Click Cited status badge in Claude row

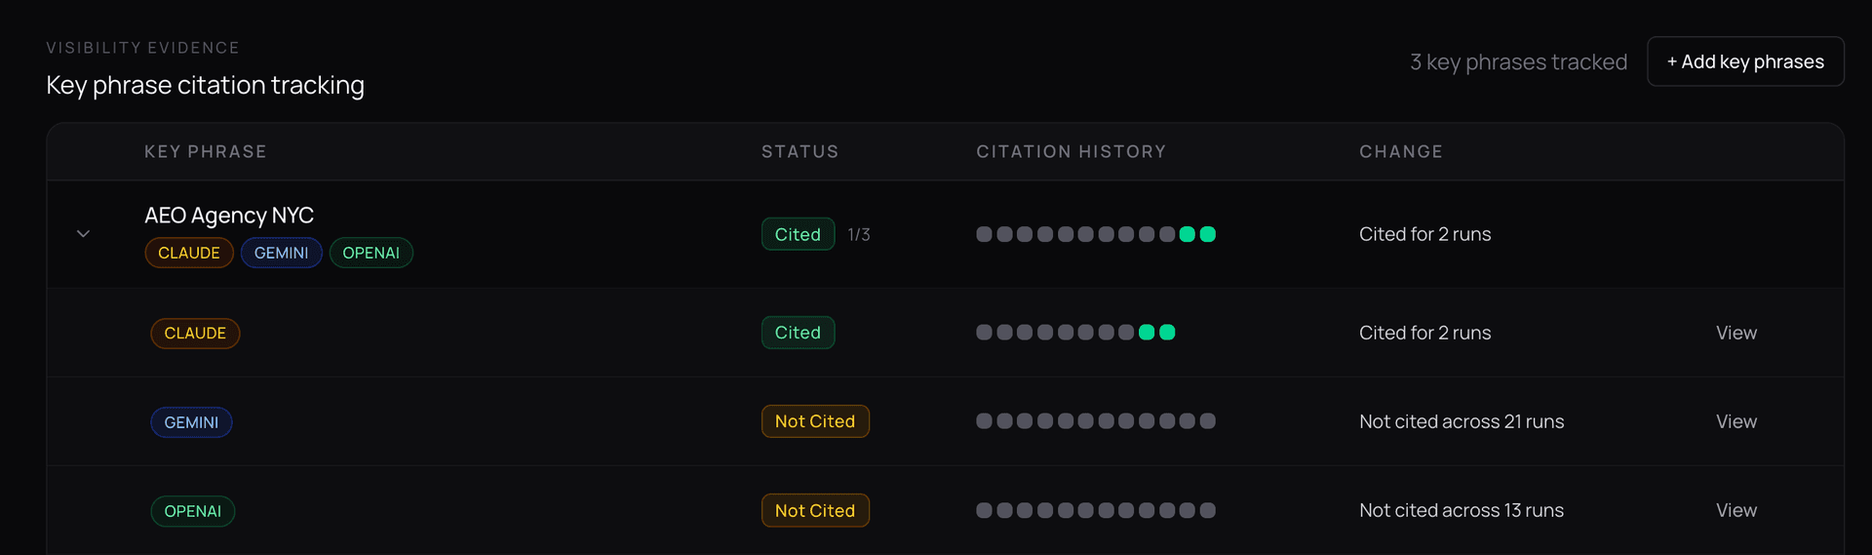point(798,333)
